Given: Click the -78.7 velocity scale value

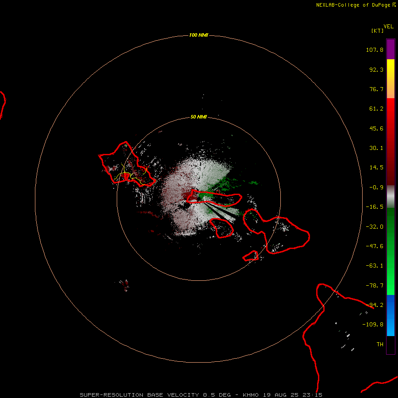Looking at the screenshot, I should [375, 286].
